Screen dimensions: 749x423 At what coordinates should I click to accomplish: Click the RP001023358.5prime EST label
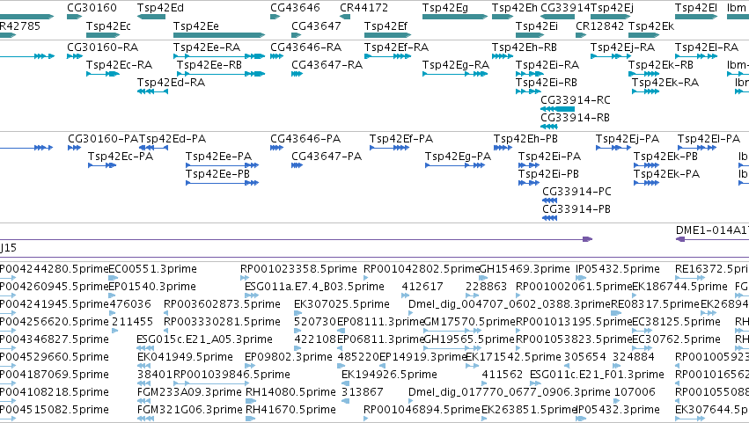(x=298, y=269)
